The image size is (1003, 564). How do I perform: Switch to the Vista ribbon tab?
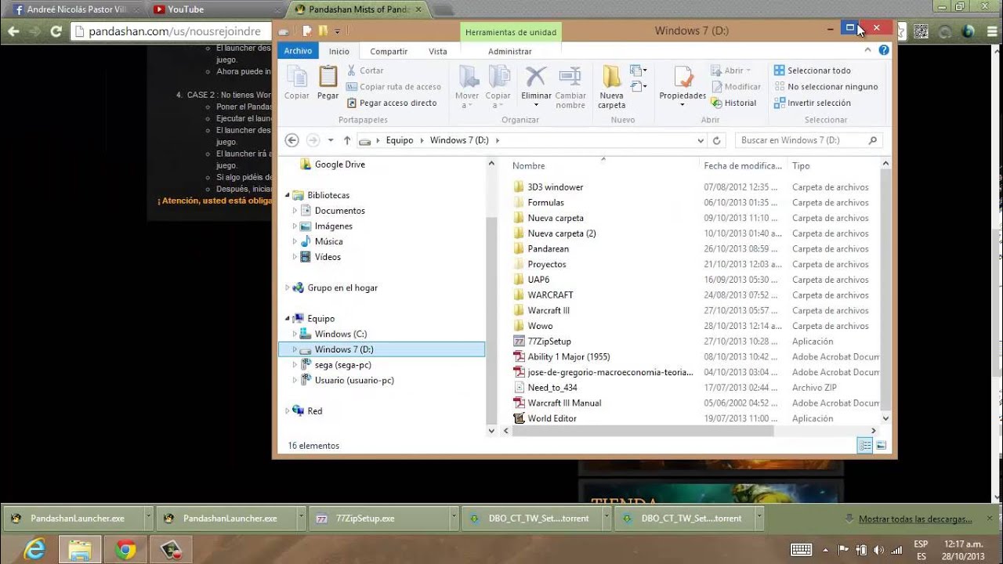pyautogui.click(x=438, y=51)
